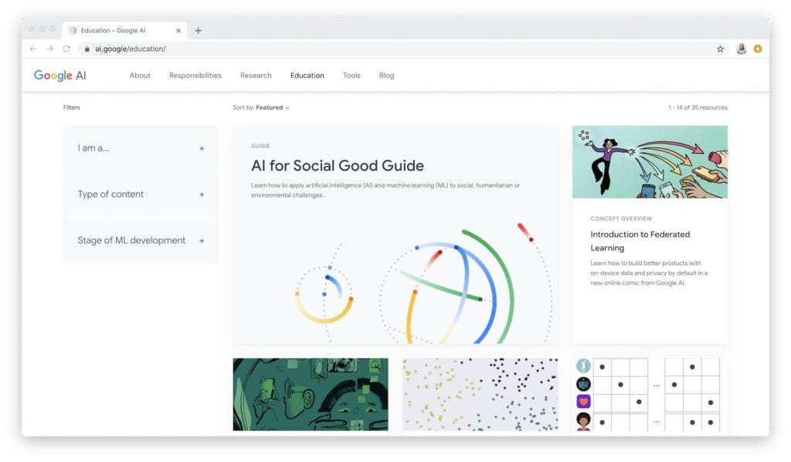Viewport: 791px width, 462px height.
Task: Click the orange extension icon in toolbar
Action: pyautogui.click(x=757, y=49)
